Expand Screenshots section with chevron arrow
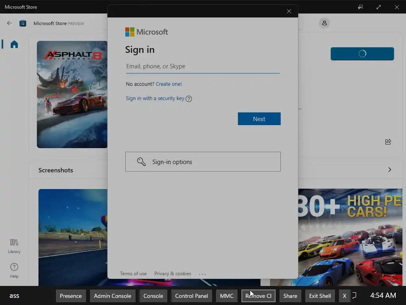Image resolution: width=406 pixels, height=305 pixels. click(x=390, y=170)
